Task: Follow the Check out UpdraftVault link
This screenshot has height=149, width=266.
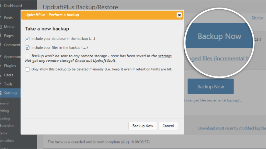Action: point(96,61)
